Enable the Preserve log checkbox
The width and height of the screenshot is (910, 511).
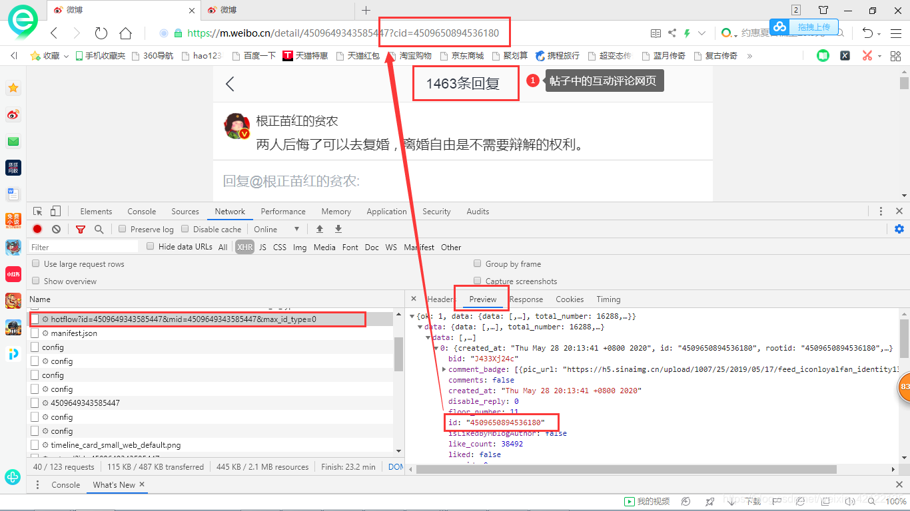122,229
